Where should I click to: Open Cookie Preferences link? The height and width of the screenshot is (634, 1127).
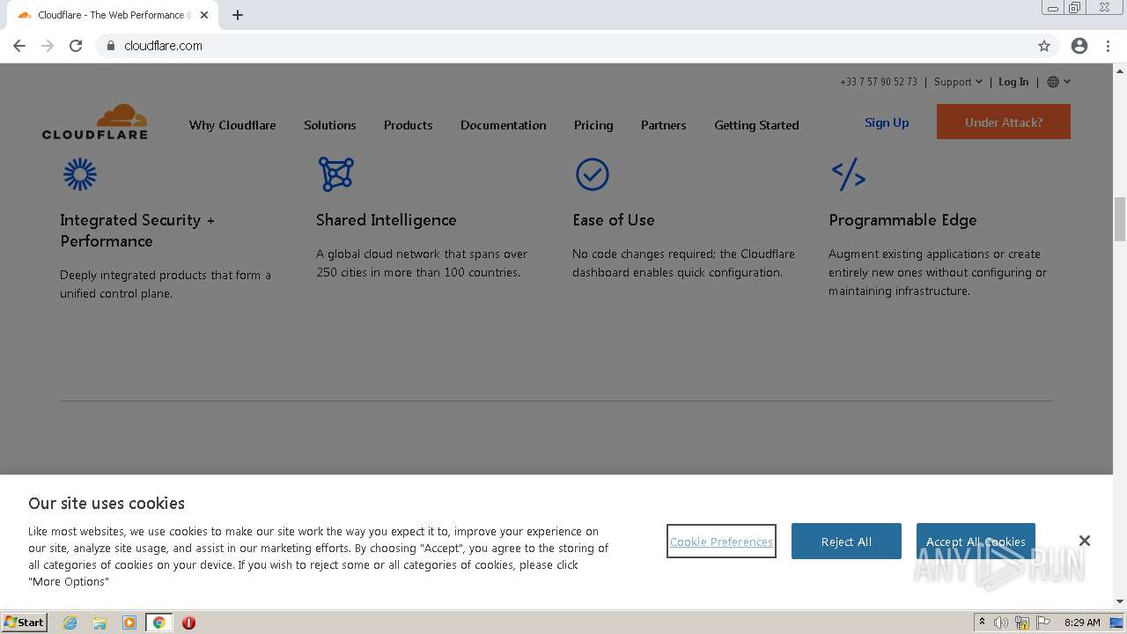721,542
